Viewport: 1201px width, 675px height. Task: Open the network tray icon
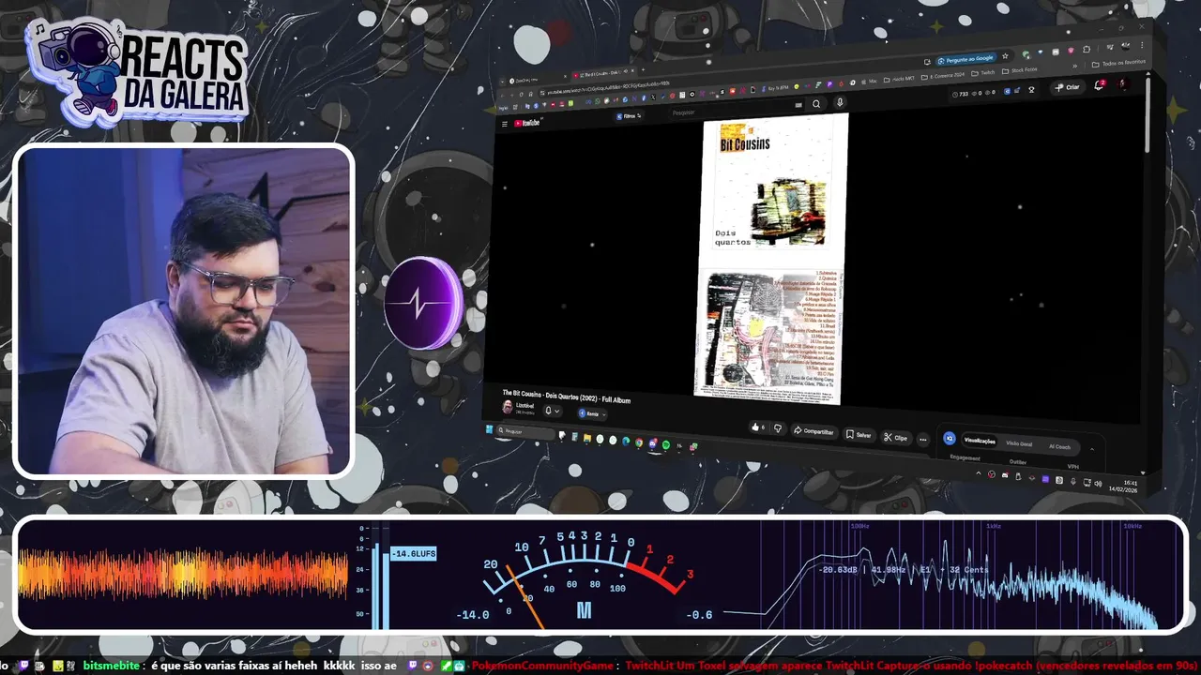pos(1087,483)
